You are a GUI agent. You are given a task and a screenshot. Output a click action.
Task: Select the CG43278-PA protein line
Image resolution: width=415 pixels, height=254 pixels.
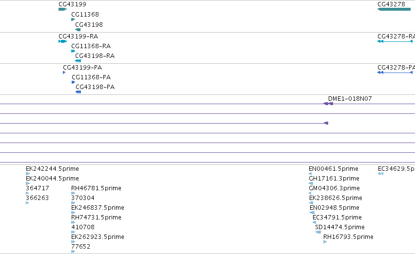tap(395, 73)
